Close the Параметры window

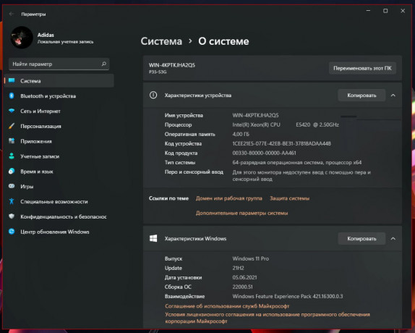pos(403,11)
